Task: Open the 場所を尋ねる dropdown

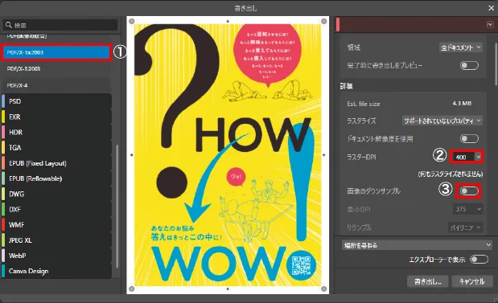Action: [418, 245]
